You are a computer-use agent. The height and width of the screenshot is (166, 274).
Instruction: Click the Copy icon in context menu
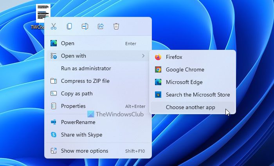coord(69,26)
